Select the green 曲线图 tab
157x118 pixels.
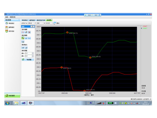click(x=49, y=20)
